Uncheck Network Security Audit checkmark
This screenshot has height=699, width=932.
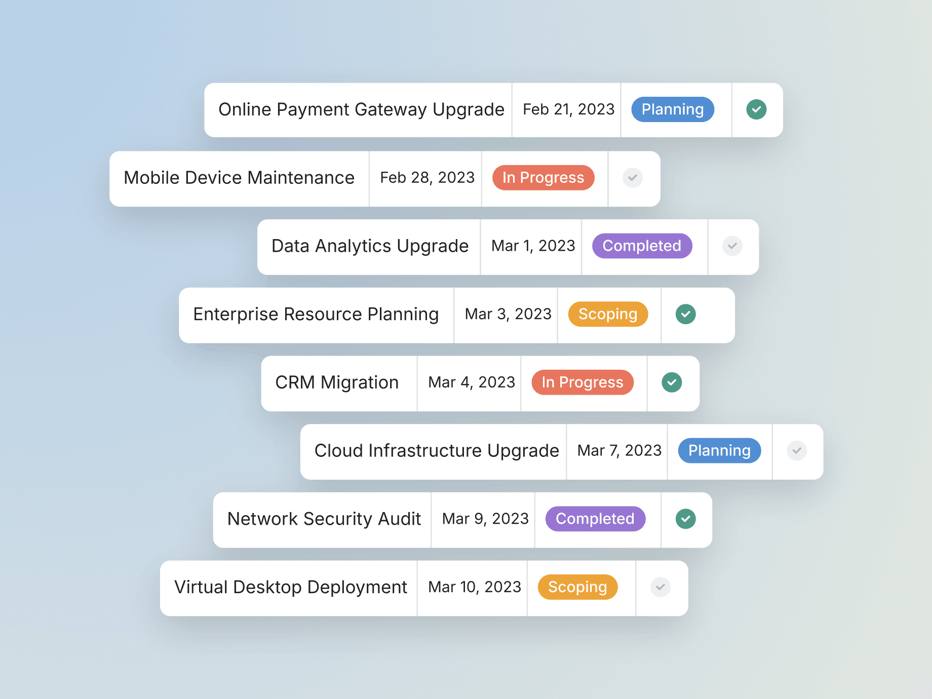tap(686, 519)
